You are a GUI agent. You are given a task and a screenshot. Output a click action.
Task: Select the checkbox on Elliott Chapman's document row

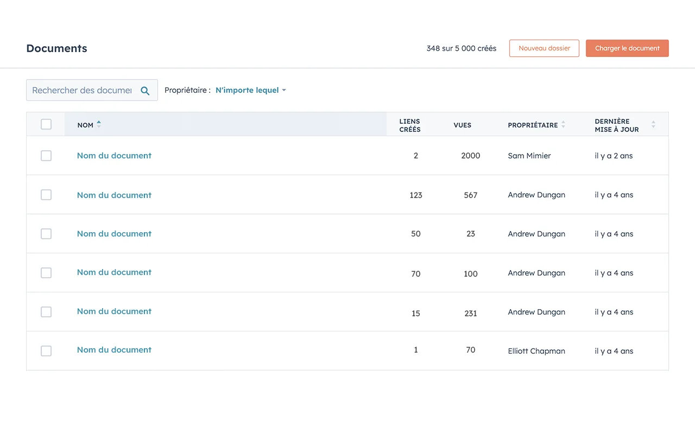pos(46,351)
